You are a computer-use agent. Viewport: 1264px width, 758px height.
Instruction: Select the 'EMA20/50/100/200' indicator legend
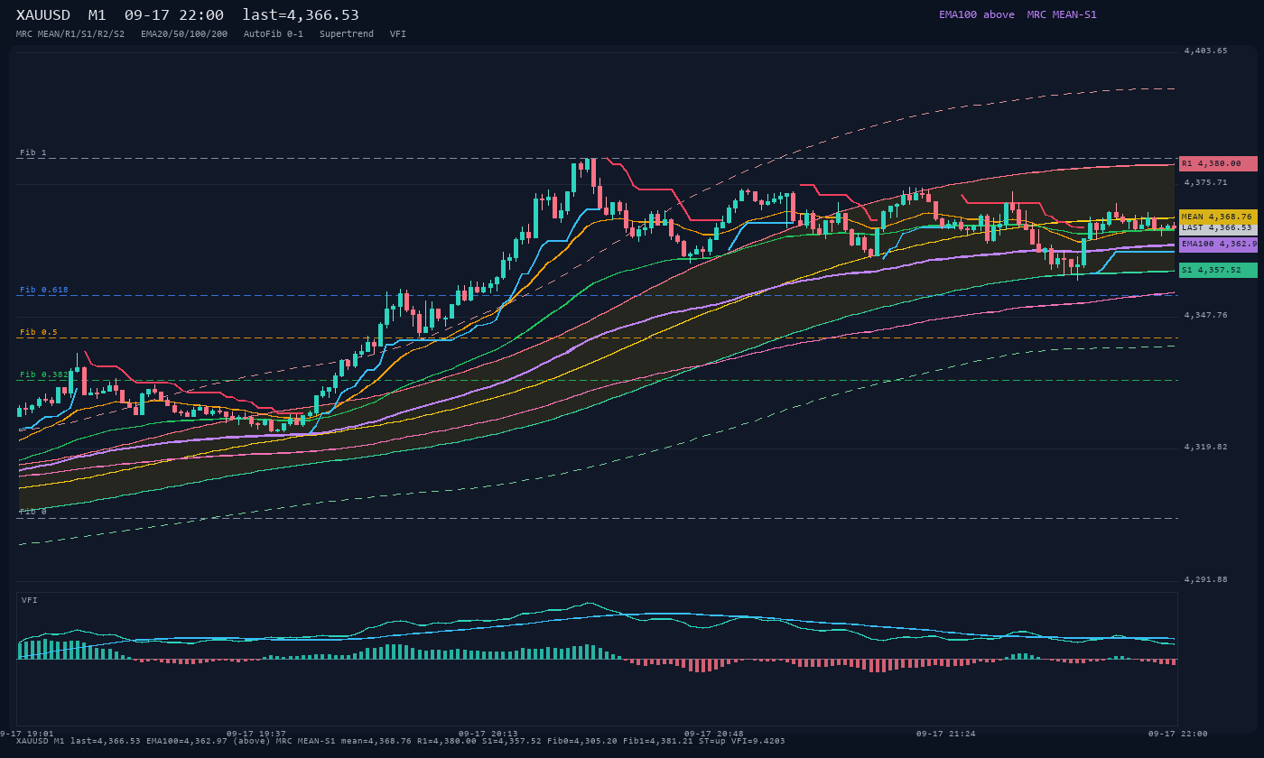[x=184, y=33]
